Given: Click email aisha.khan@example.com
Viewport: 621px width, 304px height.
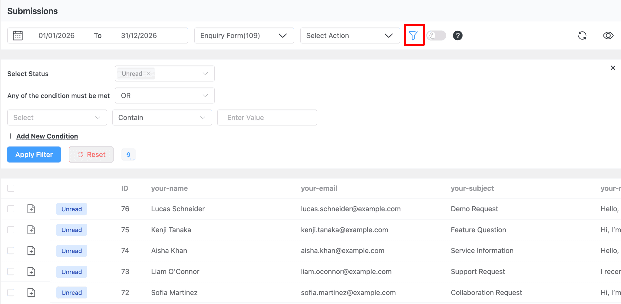Looking at the screenshot, I should [343, 251].
